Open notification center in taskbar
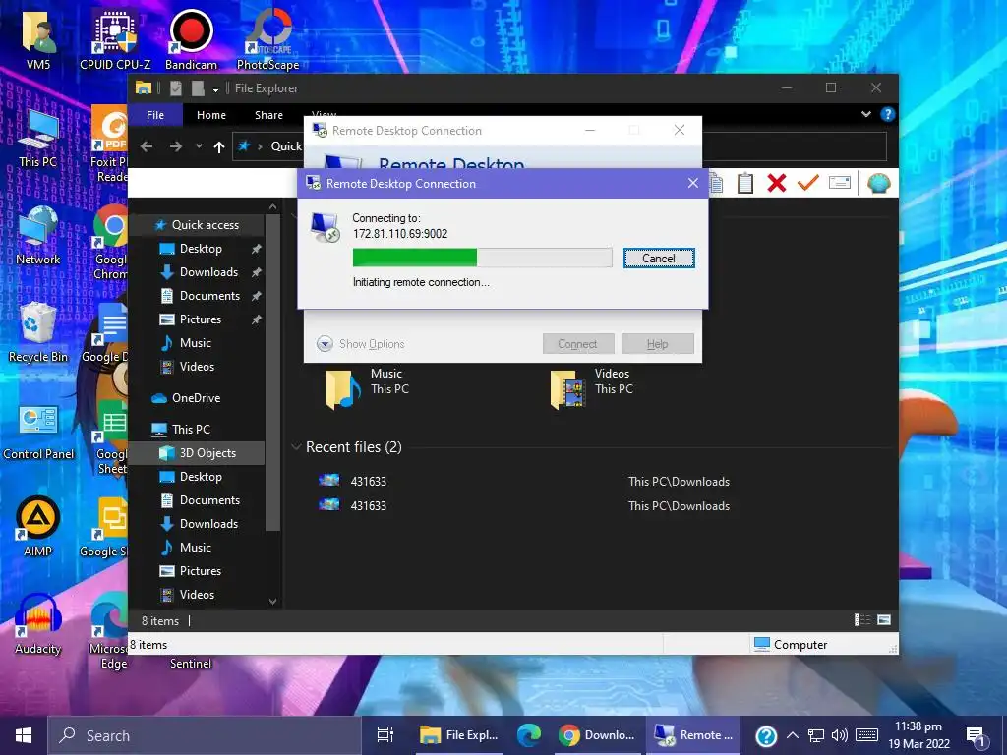The height and width of the screenshot is (755, 1007). point(976,735)
